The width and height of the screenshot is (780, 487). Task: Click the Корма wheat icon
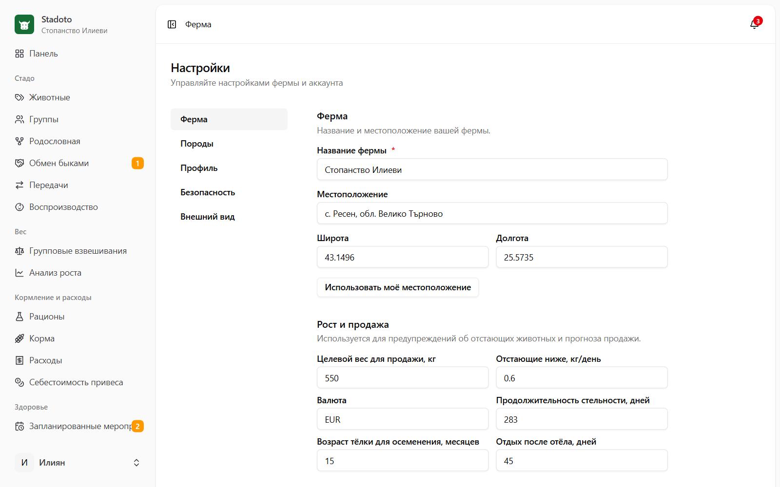point(19,338)
